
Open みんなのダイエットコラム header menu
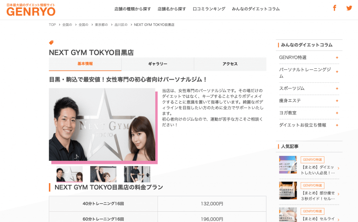click(256, 9)
